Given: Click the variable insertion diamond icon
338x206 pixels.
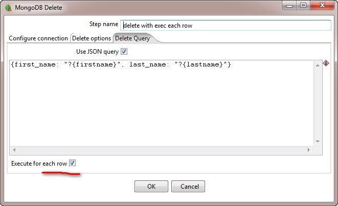Looking at the screenshot, I should [326, 63].
